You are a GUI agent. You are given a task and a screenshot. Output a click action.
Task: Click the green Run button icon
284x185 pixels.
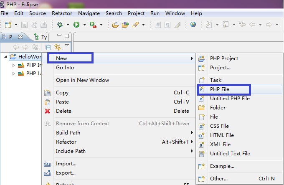[76, 25]
